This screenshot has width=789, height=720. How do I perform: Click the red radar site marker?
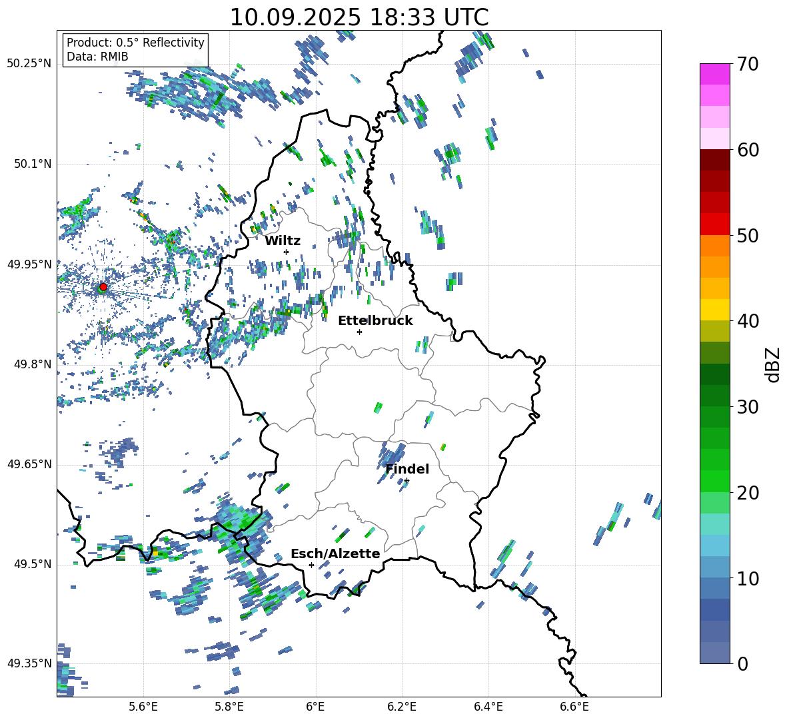(x=103, y=286)
